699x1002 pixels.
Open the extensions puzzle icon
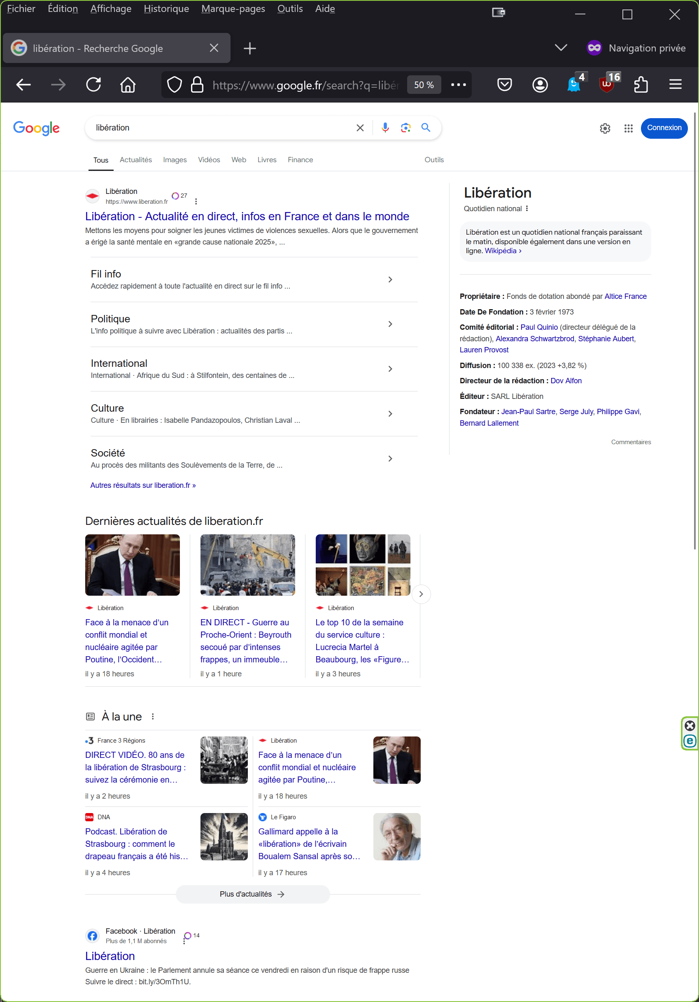[641, 85]
